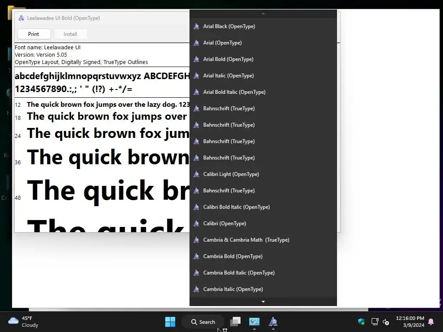Click the Install button in the font viewer
This screenshot has width=443, height=332.
tap(70, 34)
